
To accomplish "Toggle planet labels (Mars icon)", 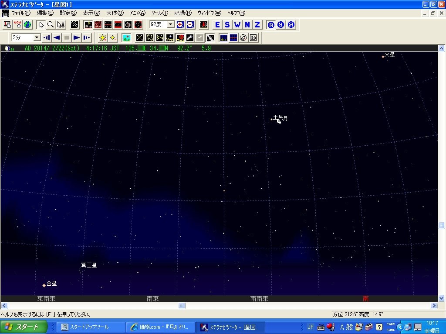I will (180, 38).
